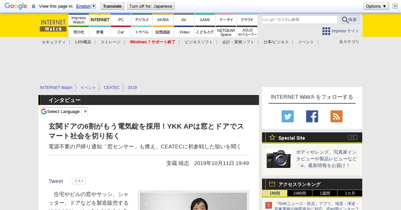Select the INTERNET navigation tab
This screenshot has height=210, width=401.
[x=100, y=19]
